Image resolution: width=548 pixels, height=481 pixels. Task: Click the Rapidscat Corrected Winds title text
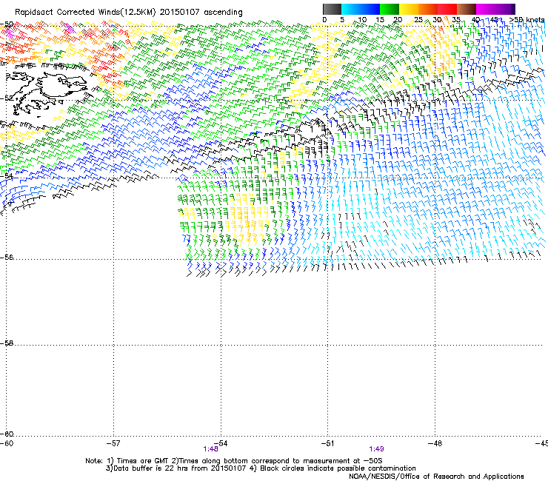coord(129,13)
